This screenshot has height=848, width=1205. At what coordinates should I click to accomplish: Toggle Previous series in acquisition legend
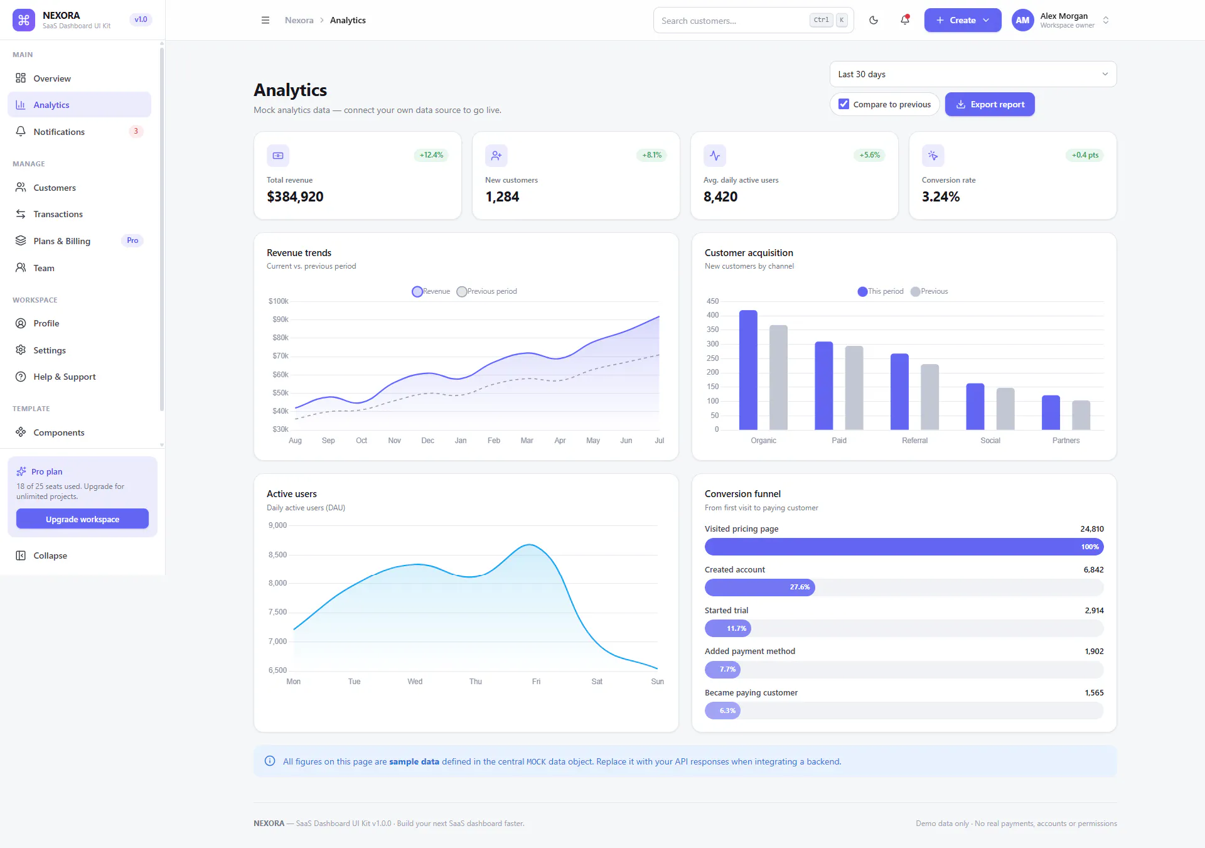pyautogui.click(x=929, y=291)
